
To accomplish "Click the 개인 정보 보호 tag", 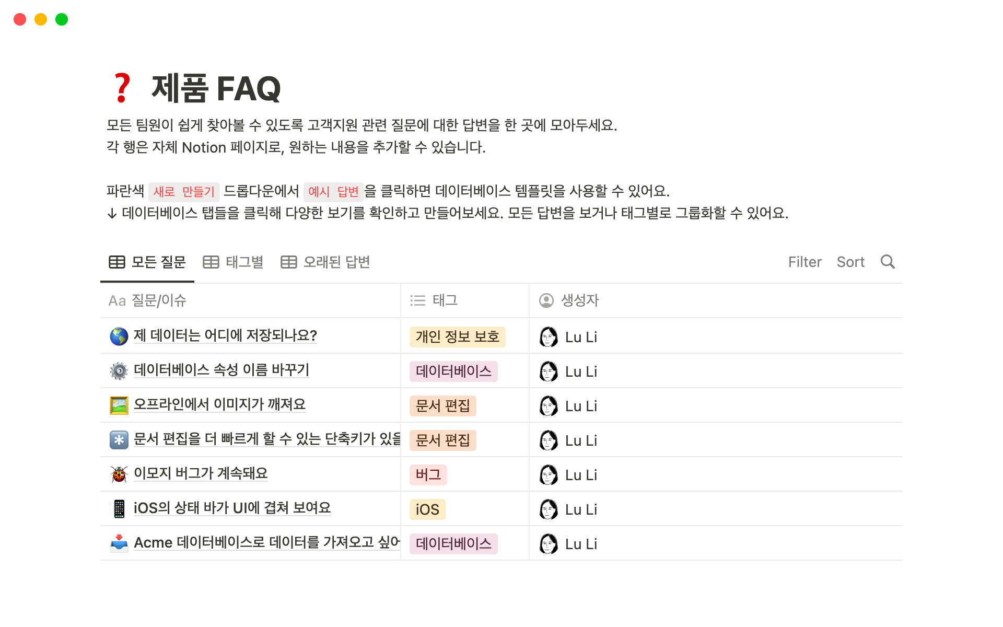I will 457,337.
